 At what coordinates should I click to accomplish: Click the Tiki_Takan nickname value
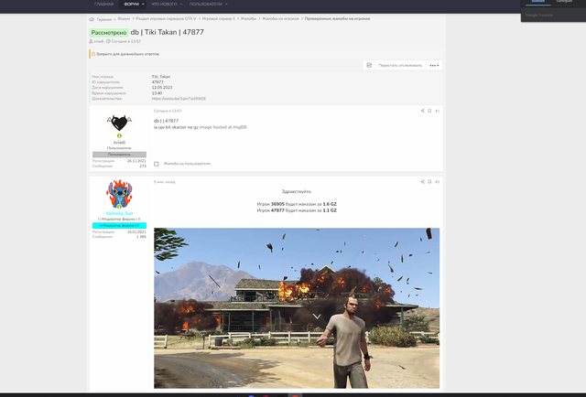pyautogui.click(x=161, y=77)
